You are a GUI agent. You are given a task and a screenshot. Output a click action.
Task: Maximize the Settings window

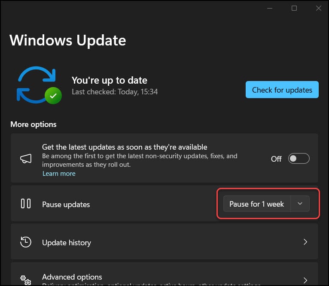[x=294, y=9]
